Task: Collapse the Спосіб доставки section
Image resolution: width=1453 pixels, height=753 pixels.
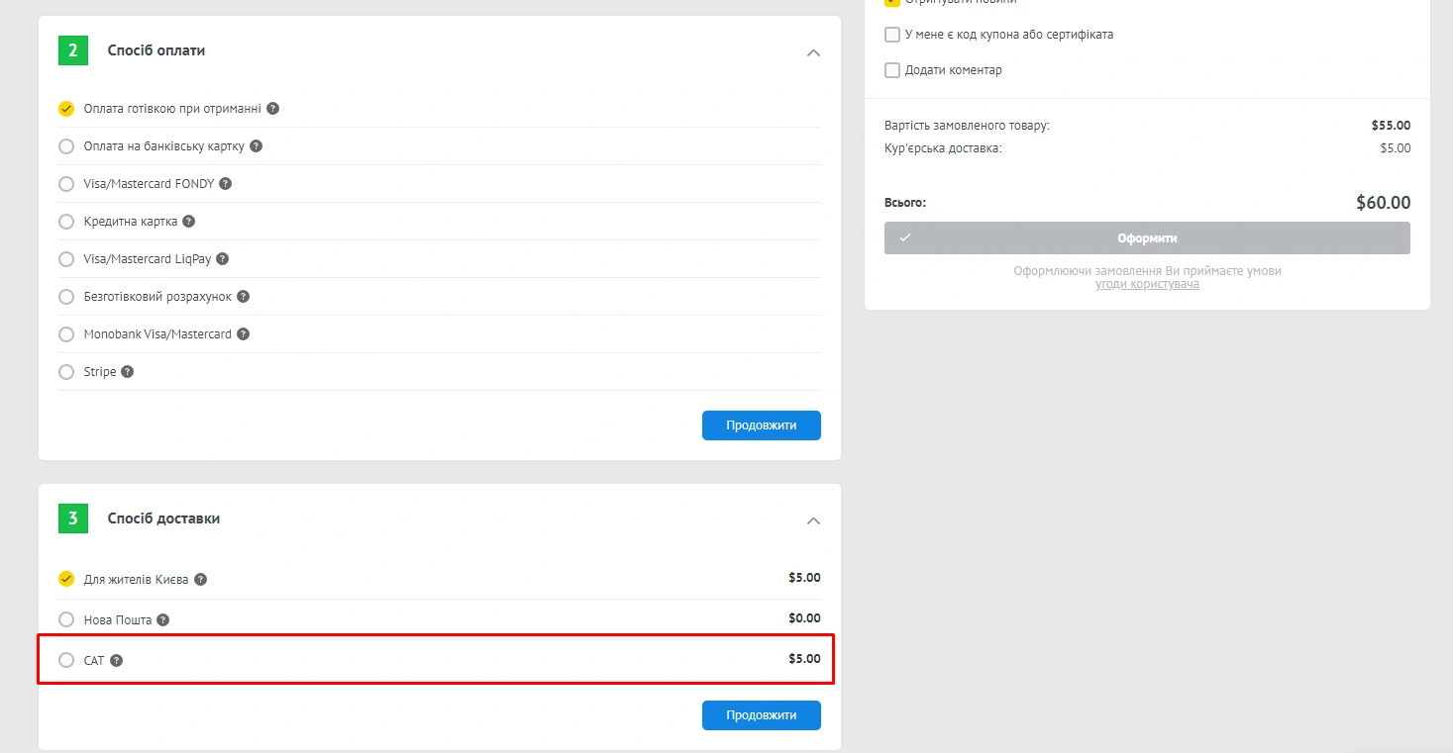Action: [x=813, y=520]
